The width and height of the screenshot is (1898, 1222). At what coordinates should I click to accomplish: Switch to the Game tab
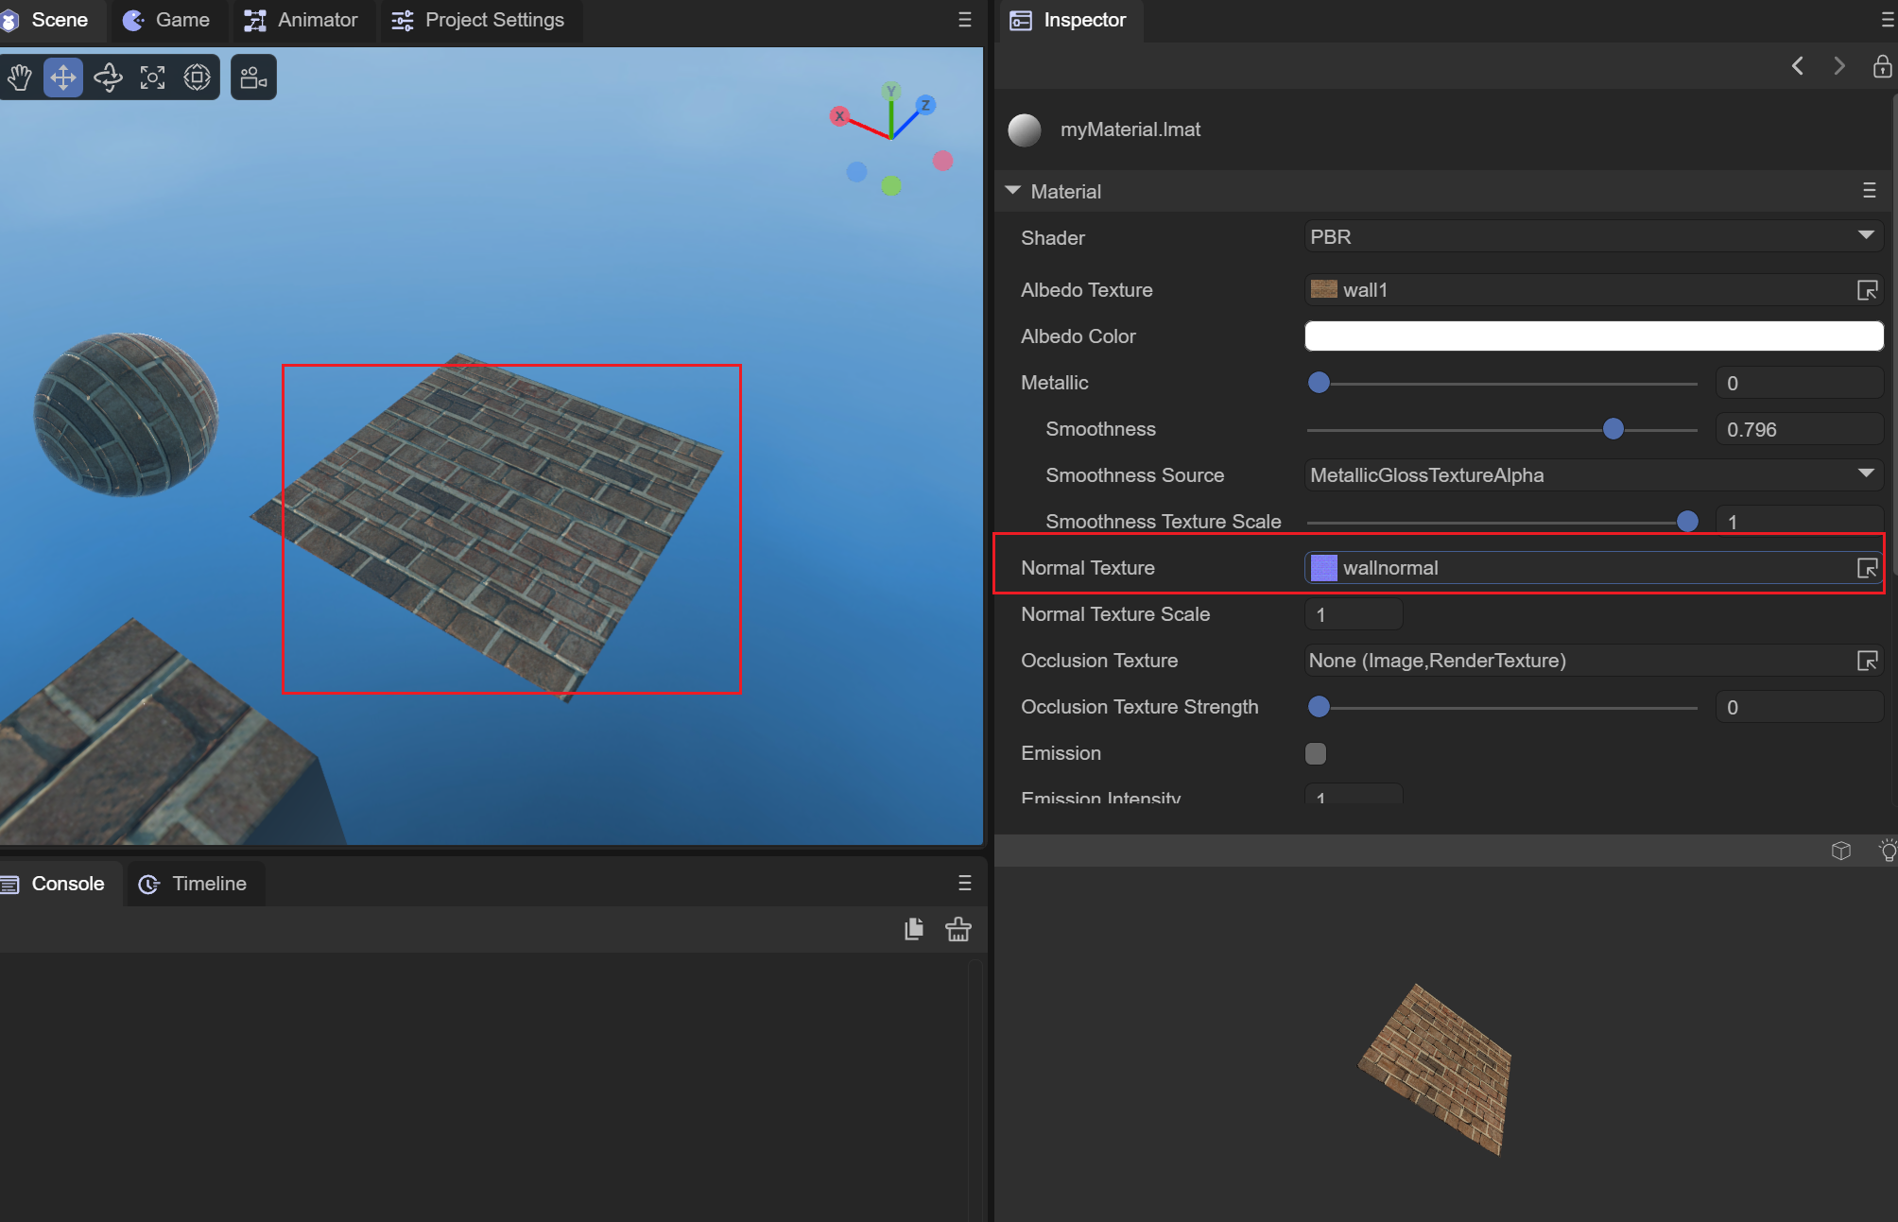tap(168, 20)
